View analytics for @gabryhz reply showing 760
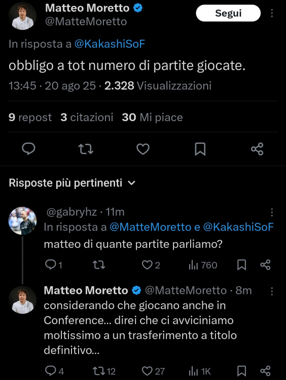286x380 pixels. pyautogui.click(x=203, y=265)
